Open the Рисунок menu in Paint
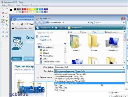The width and height of the screenshot is (128, 97). [25, 5]
